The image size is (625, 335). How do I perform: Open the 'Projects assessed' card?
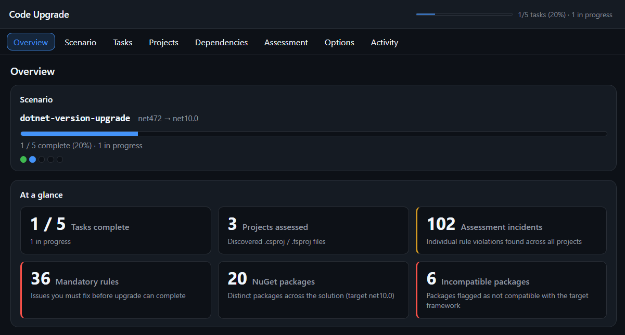coord(313,230)
